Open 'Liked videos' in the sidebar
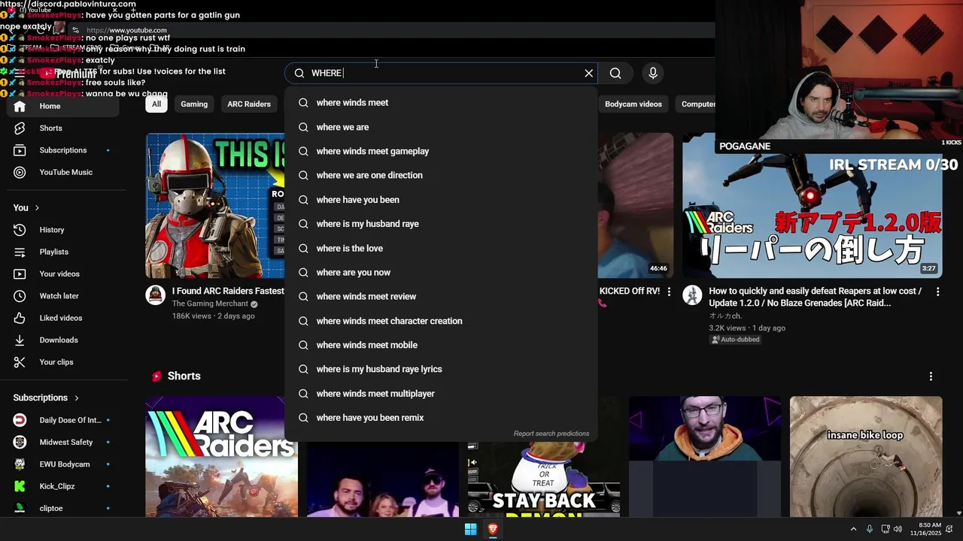Image resolution: width=963 pixels, height=541 pixels. (63, 318)
